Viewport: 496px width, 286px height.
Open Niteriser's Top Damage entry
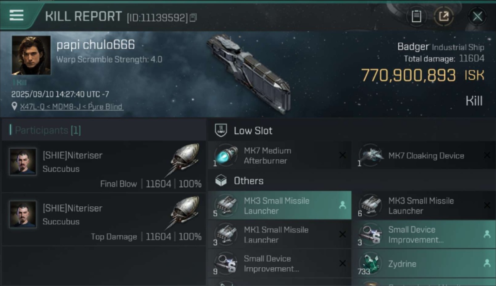103,219
